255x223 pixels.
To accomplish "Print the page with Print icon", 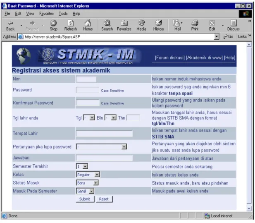I will (195, 23).
